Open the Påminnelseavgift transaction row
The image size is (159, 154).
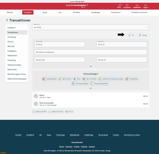pos(91,104)
